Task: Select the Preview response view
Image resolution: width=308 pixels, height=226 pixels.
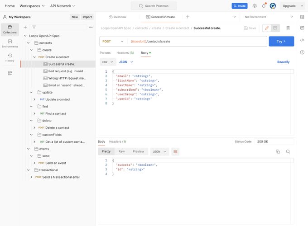Action: pyautogui.click(x=138, y=151)
